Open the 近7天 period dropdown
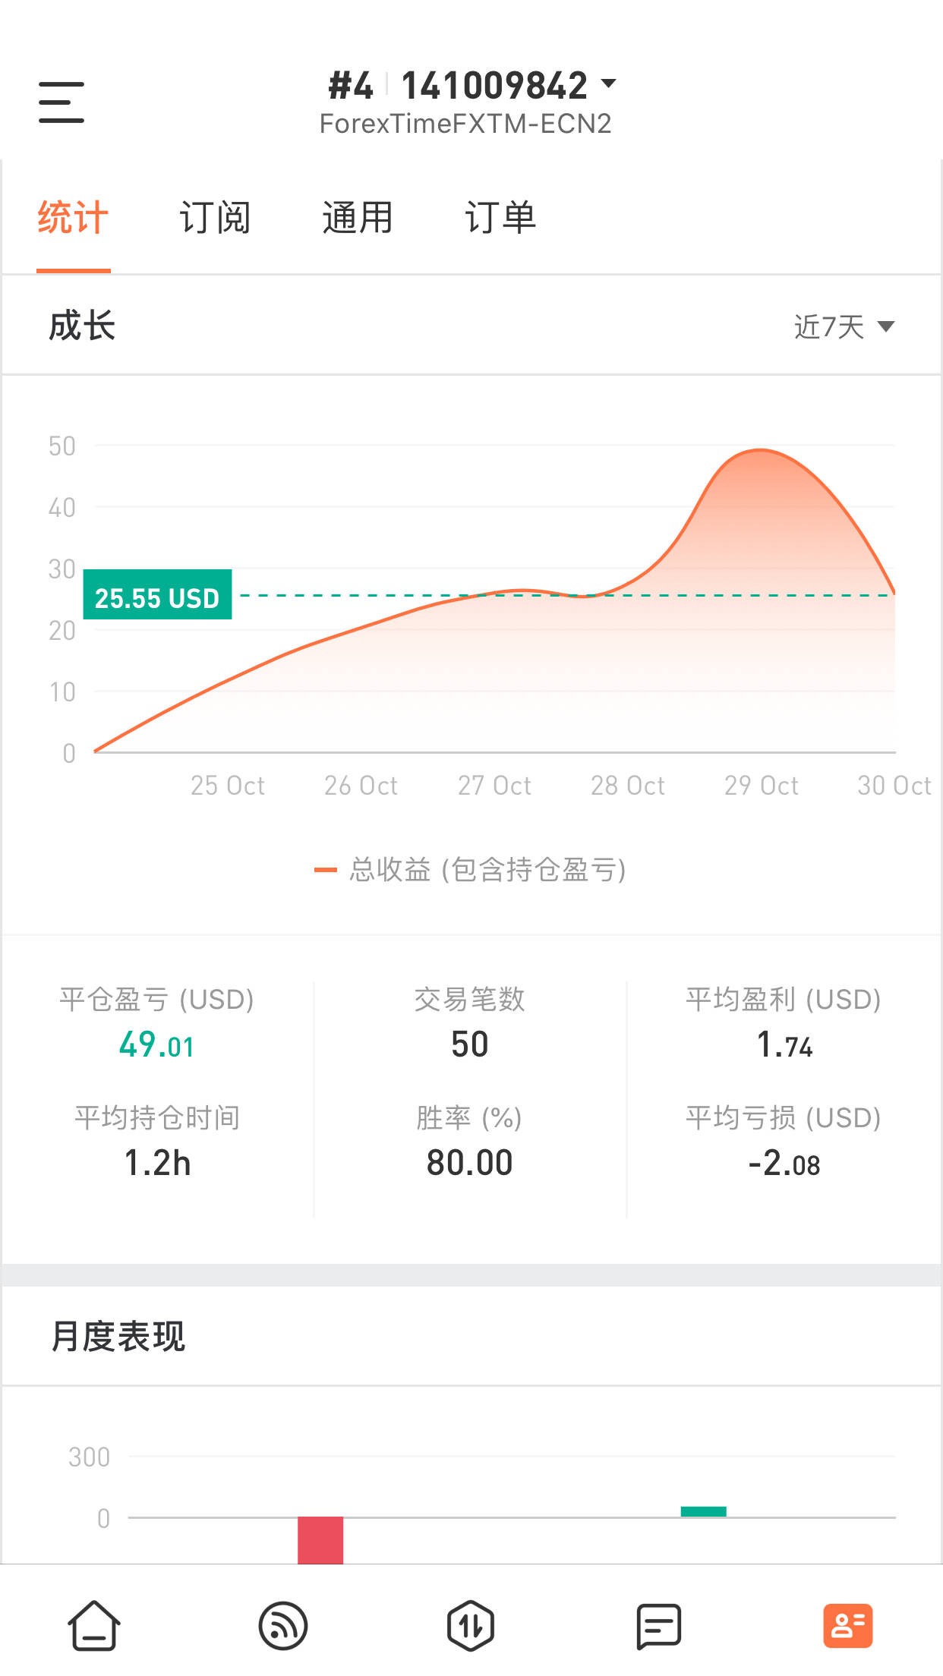The width and height of the screenshot is (943, 1676). click(x=844, y=327)
